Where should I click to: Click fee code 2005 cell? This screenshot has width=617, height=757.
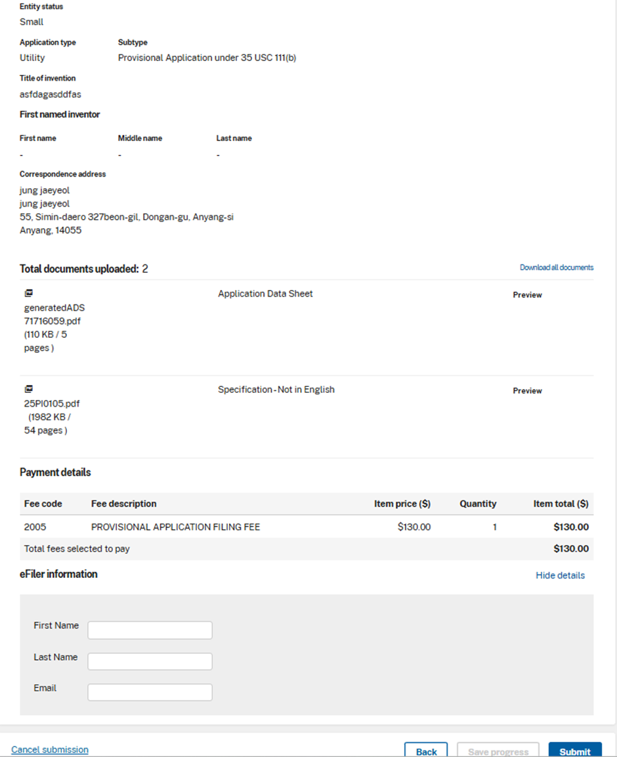35,527
